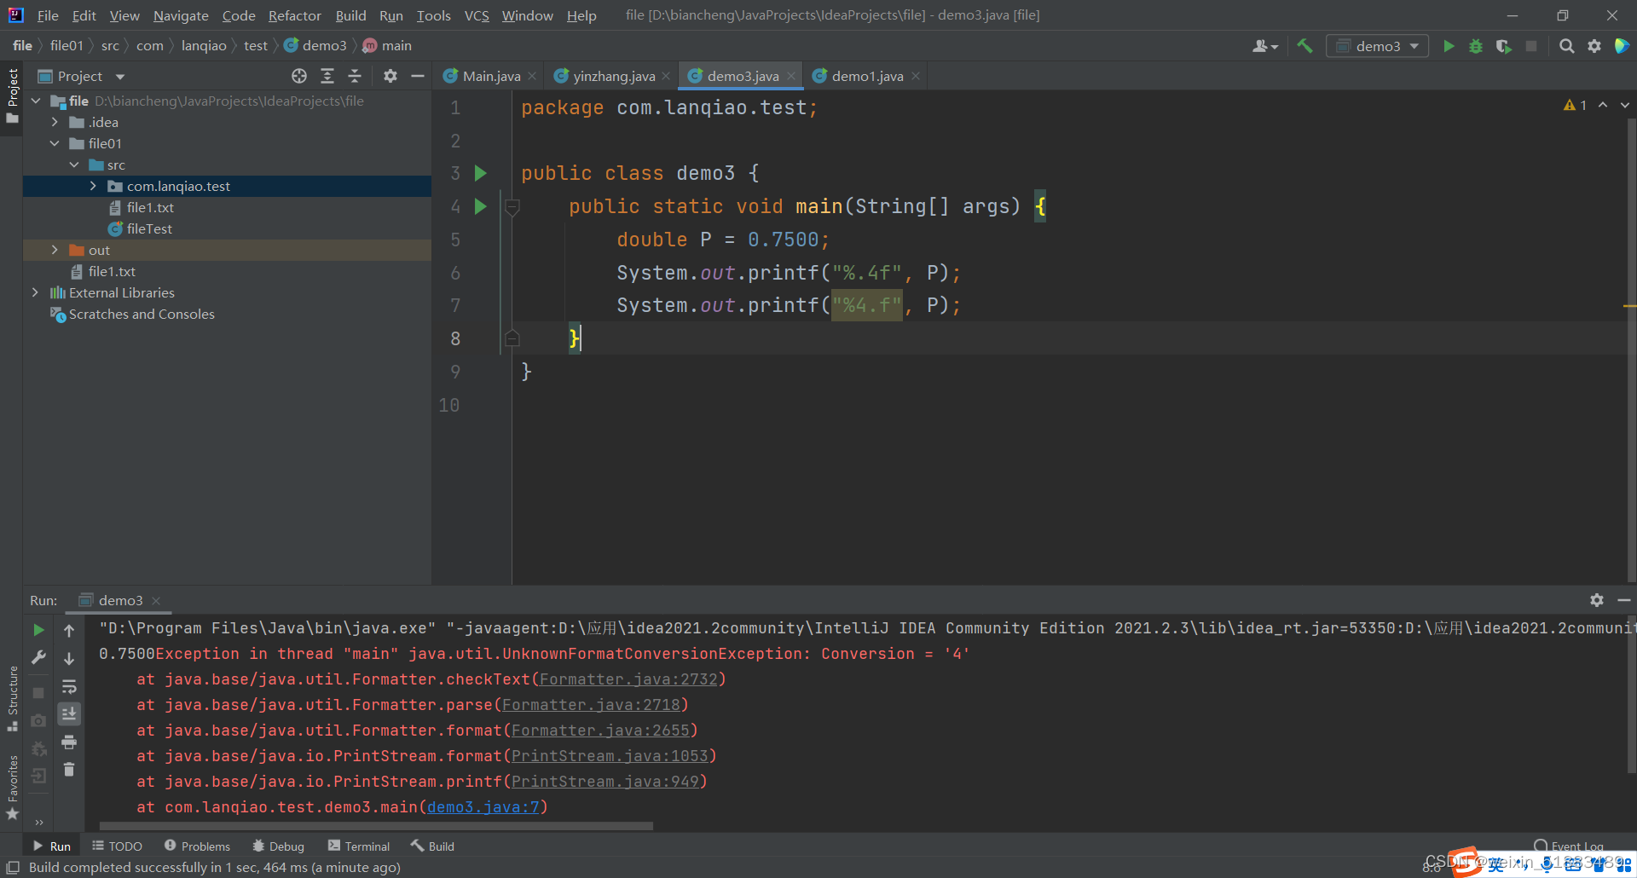Image resolution: width=1637 pixels, height=878 pixels.
Task: Clear console output with the trash icon
Action: point(69,770)
